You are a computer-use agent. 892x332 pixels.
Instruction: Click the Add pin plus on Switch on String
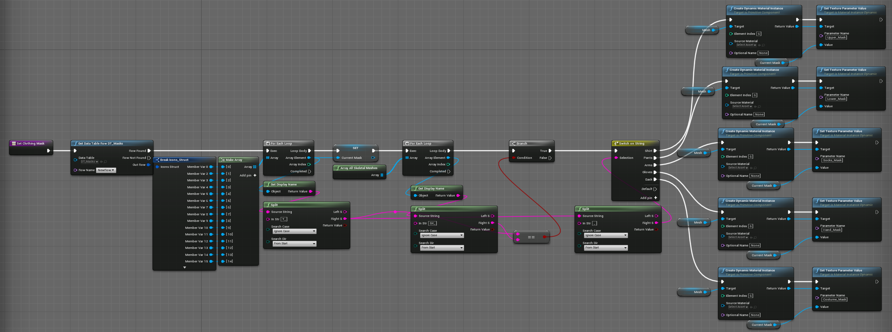656,198
